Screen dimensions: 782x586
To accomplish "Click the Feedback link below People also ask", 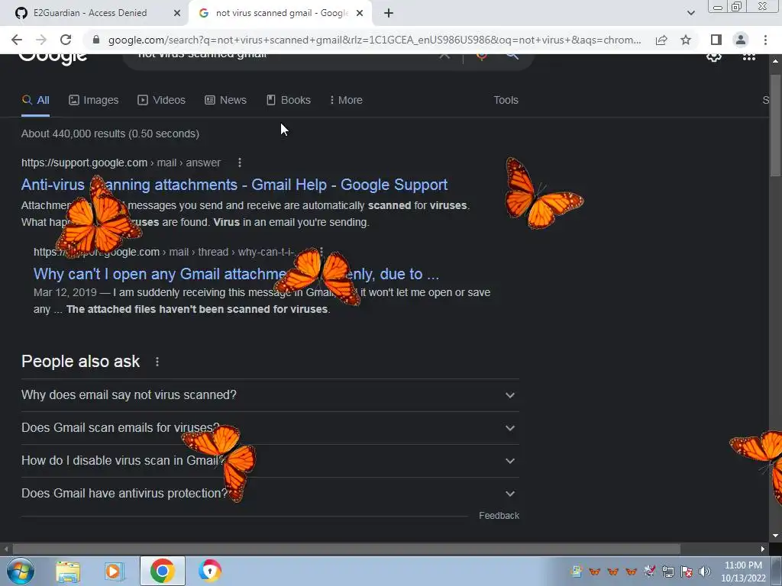I will 499,516.
